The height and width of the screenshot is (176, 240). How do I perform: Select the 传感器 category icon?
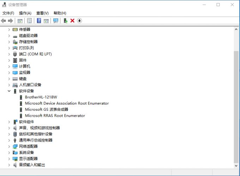point(15,29)
